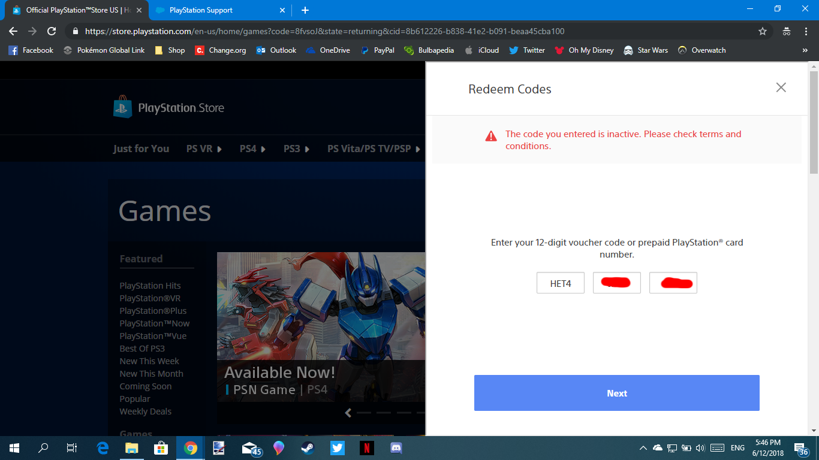Open the Bulbapedia bookmark
819x460 pixels.
[x=429, y=50]
